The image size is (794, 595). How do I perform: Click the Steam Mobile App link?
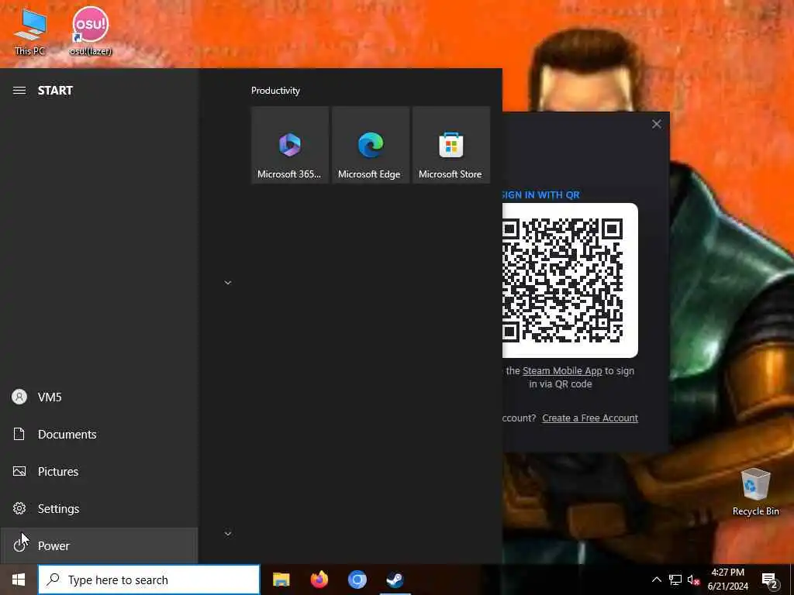(x=562, y=371)
